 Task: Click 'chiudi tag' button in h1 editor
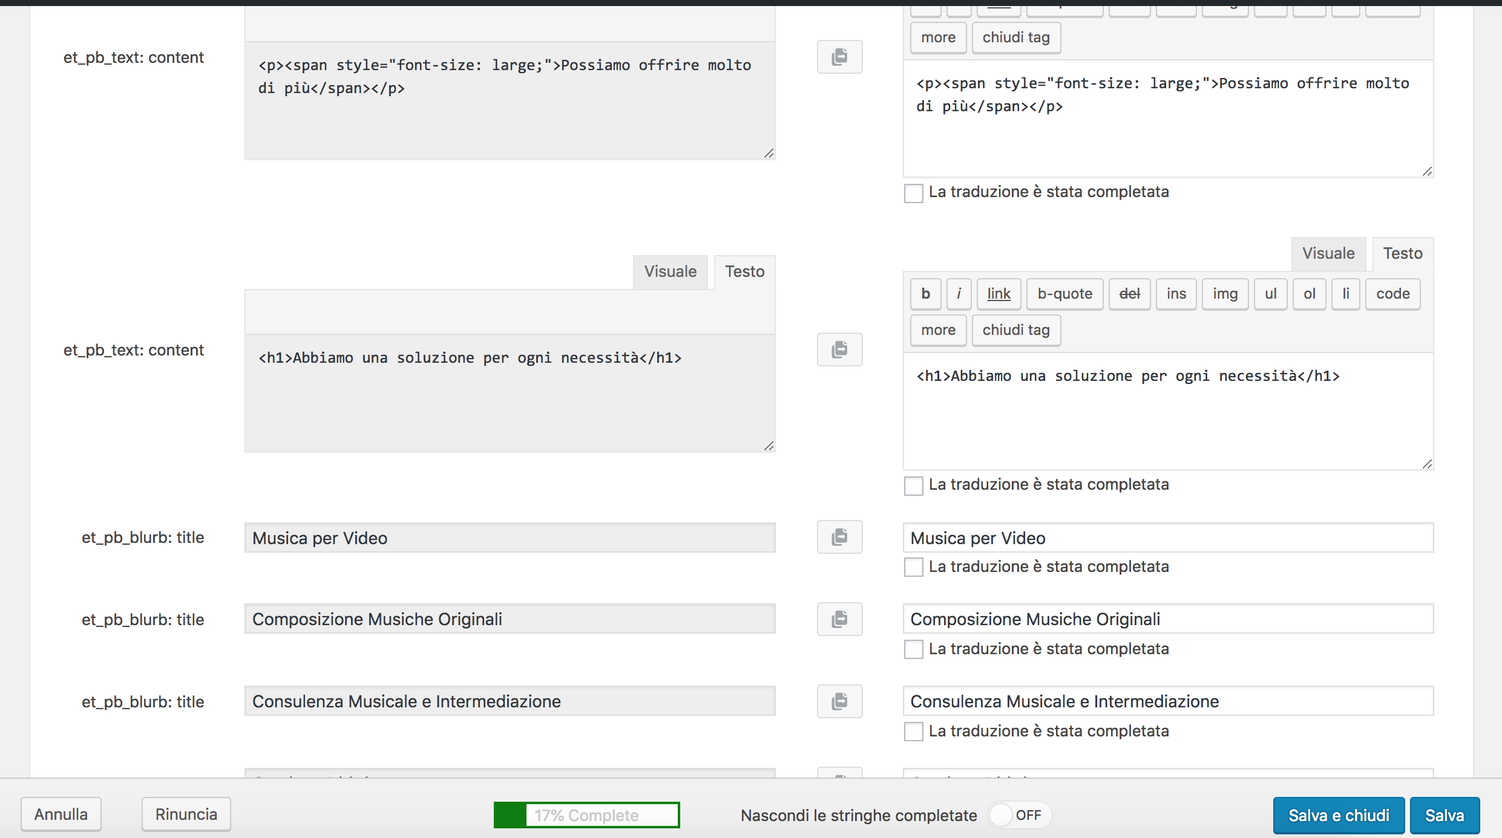(x=1015, y=330)
